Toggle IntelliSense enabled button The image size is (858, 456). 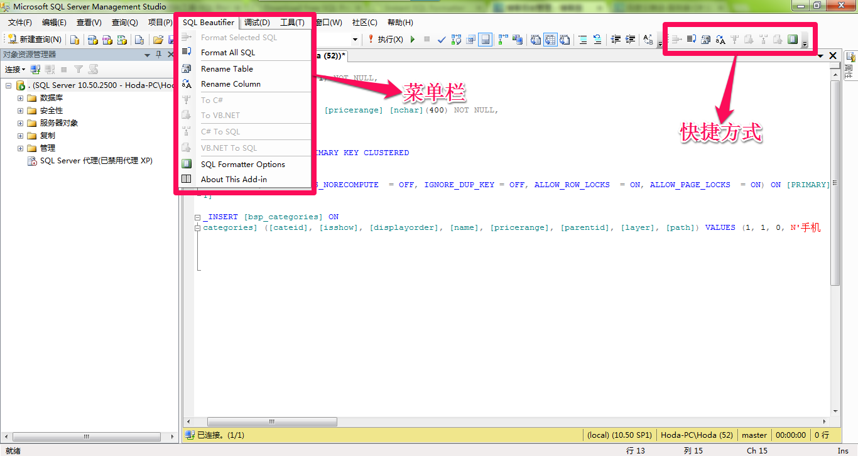click(x=484, y=40)
